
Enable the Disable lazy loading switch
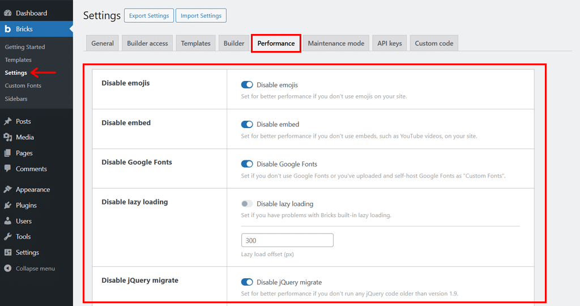[247, 204]
